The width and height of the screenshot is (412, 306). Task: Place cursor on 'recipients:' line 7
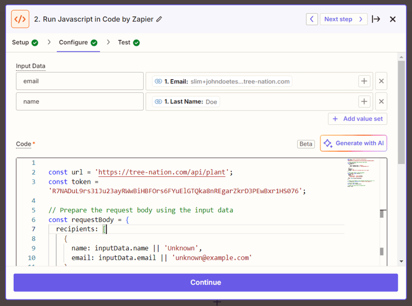[77, 229]
